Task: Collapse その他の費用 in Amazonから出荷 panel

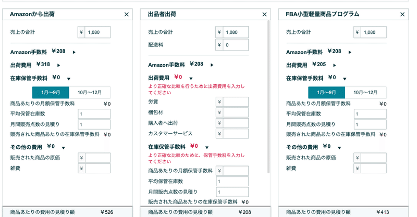Action: pos(63,148)
